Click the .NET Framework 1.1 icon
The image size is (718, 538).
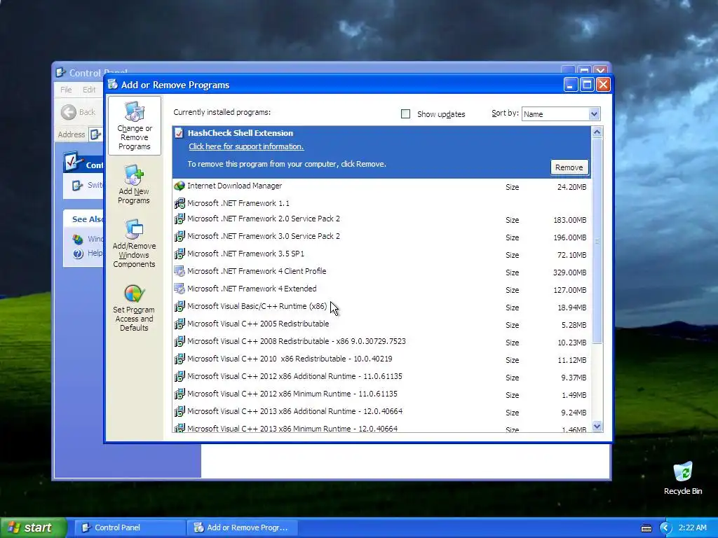[x=179, y=203]
